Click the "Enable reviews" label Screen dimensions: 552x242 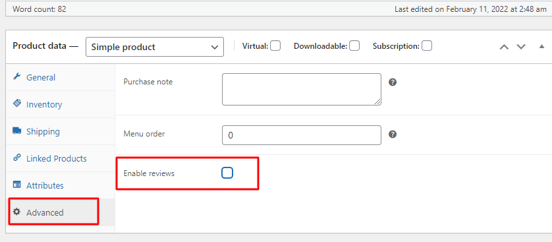149,173
